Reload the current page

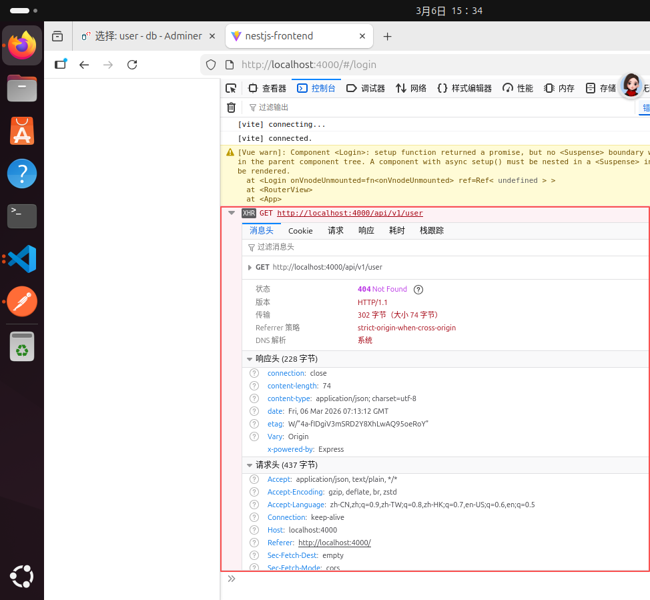tap(132, 65)
